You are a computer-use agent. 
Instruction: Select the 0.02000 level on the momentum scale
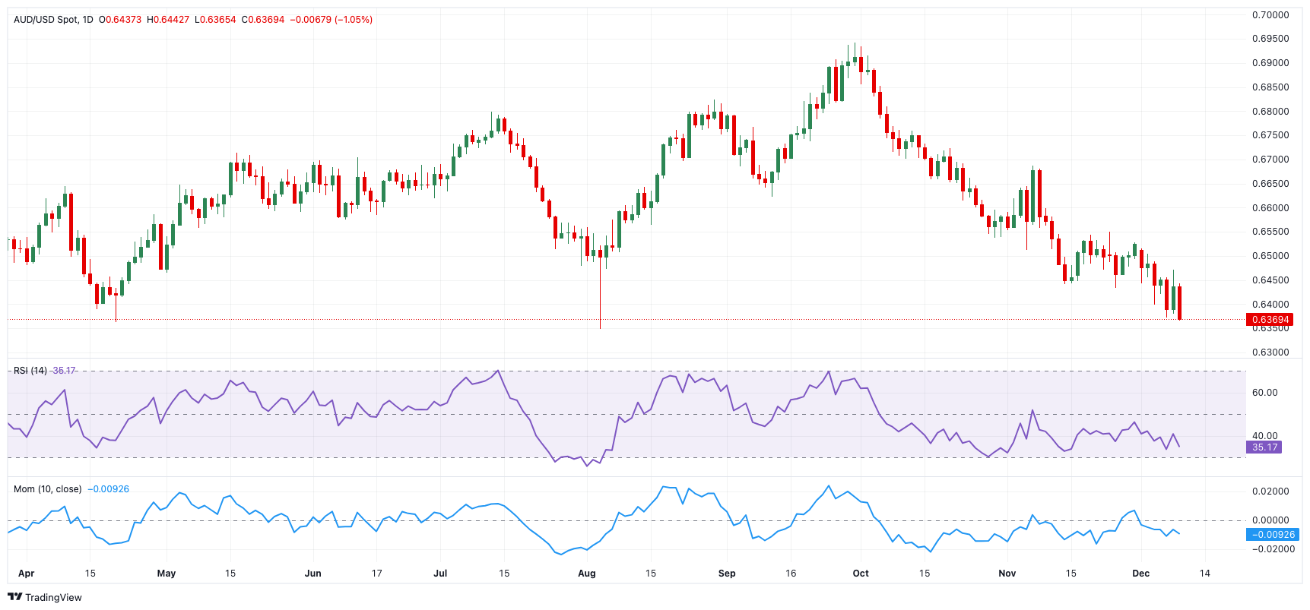[x=1270, y=491]
